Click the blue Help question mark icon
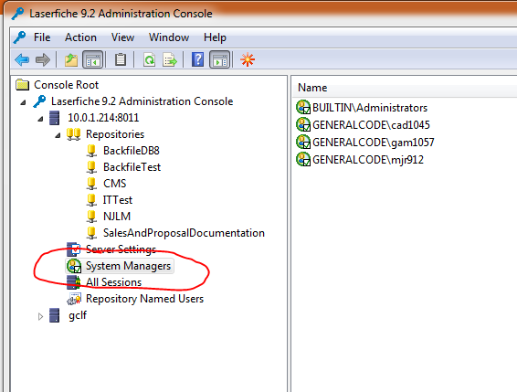The image size is (517, 392). click(197, 59)
